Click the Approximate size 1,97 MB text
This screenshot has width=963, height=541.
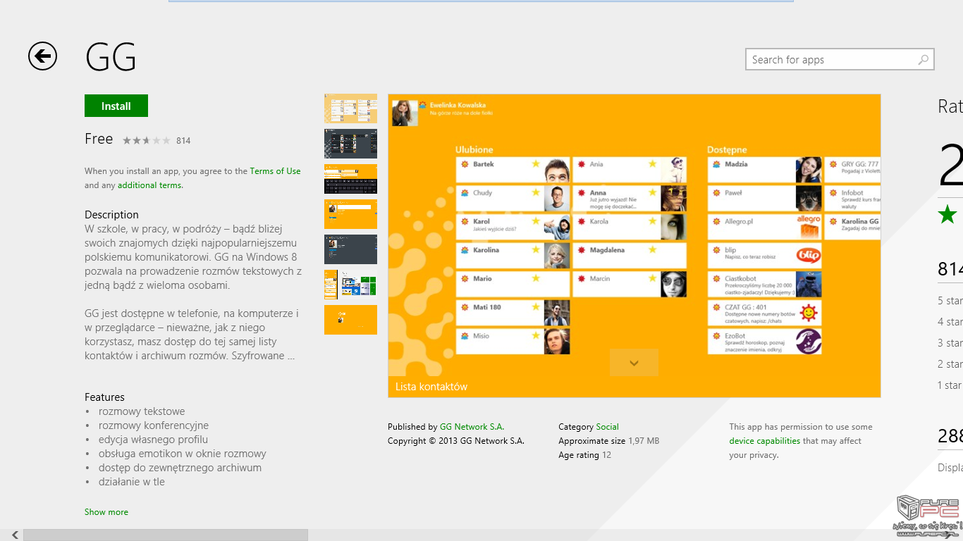click(x=609, y=441)
